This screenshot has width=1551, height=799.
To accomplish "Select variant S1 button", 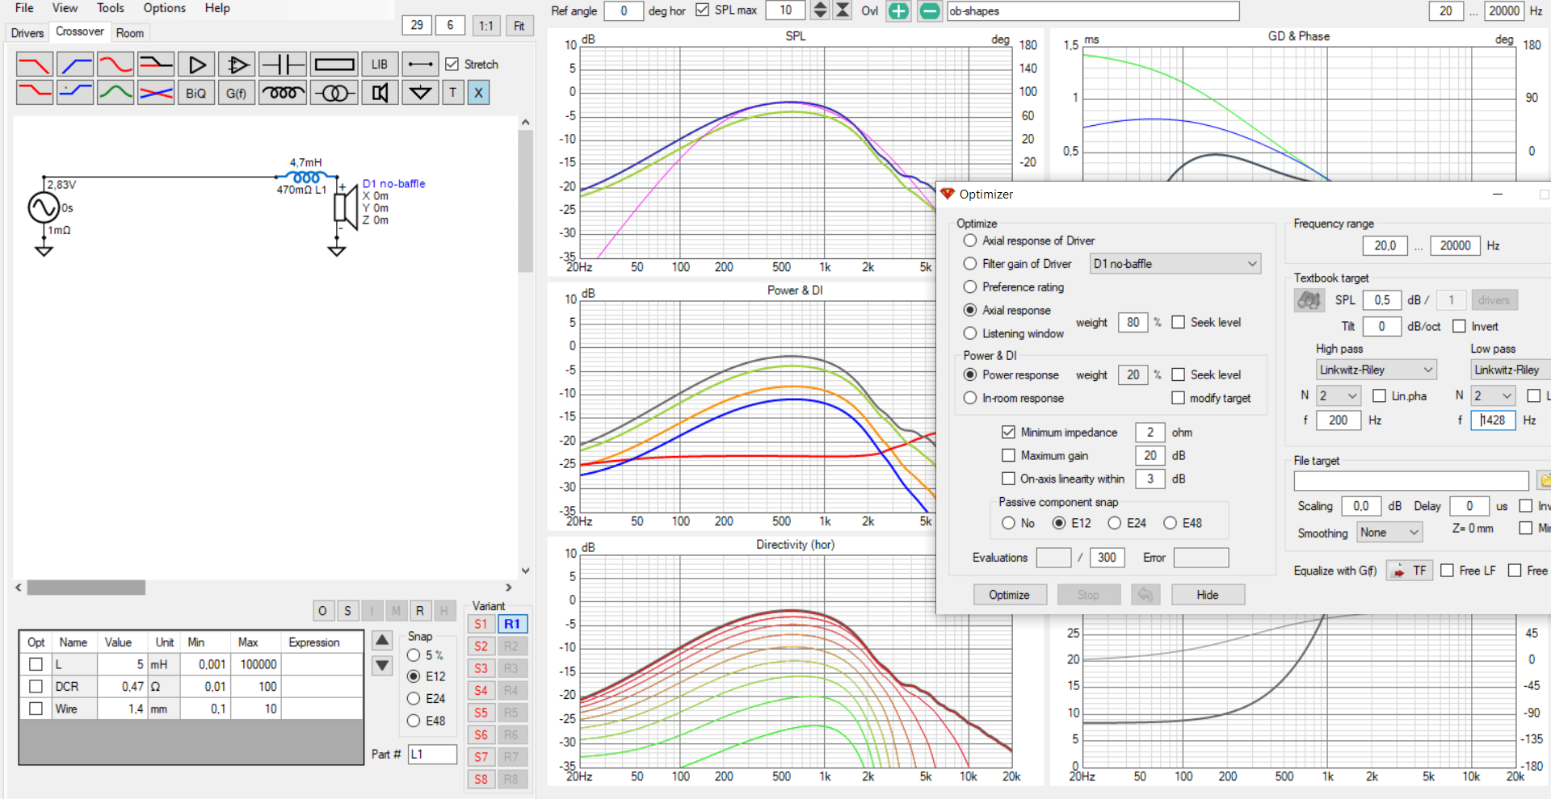I will (481, 624).
